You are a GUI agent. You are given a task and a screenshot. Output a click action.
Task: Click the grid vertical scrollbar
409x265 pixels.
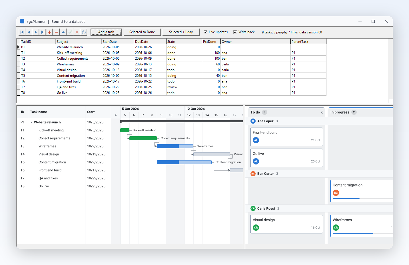click(390, 69)
